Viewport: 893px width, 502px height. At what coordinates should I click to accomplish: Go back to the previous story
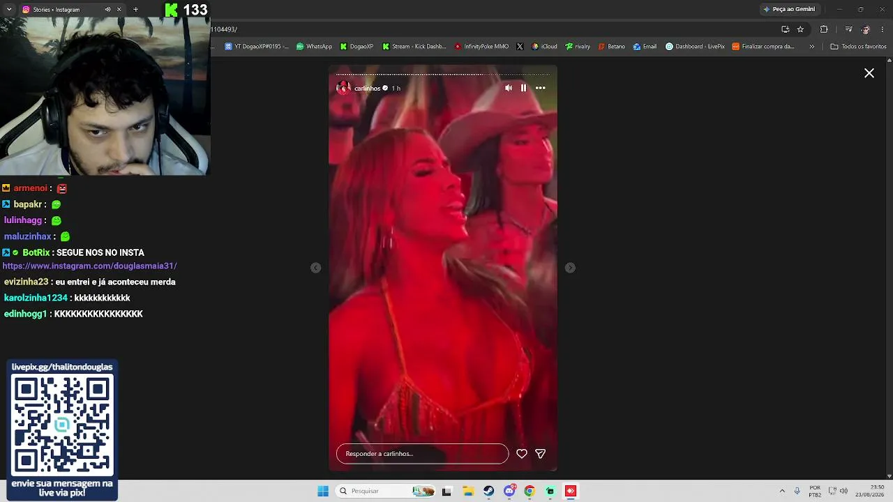coord(315,268)
